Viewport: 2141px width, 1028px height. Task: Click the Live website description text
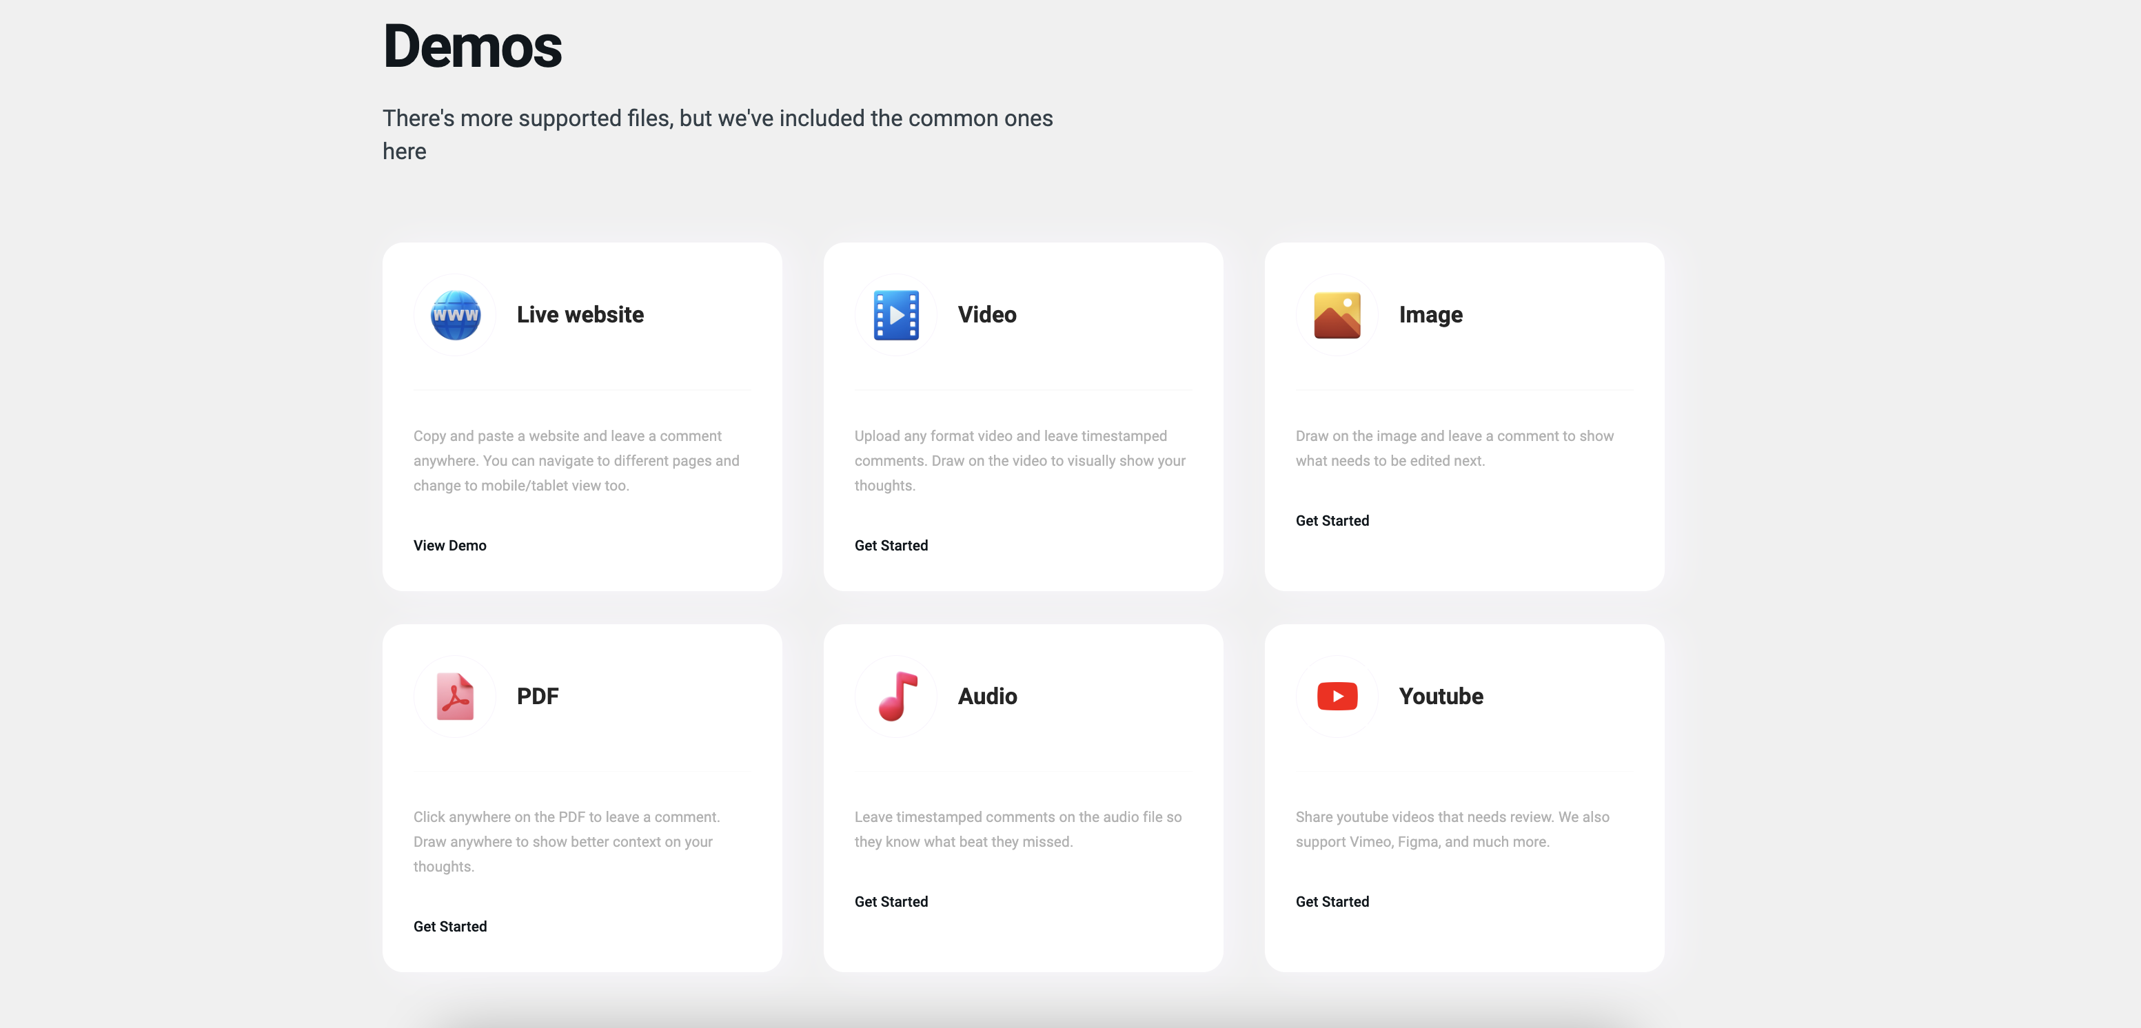point(576,460)
